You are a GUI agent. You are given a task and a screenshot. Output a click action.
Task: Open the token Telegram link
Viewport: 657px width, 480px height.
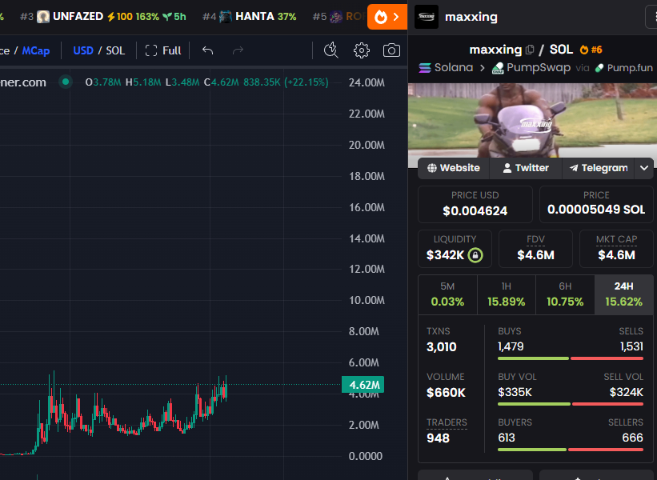click(599, 168)
